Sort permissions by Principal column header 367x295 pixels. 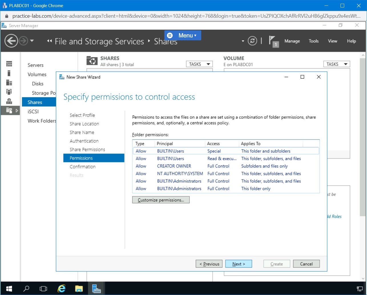coord(180,143)
